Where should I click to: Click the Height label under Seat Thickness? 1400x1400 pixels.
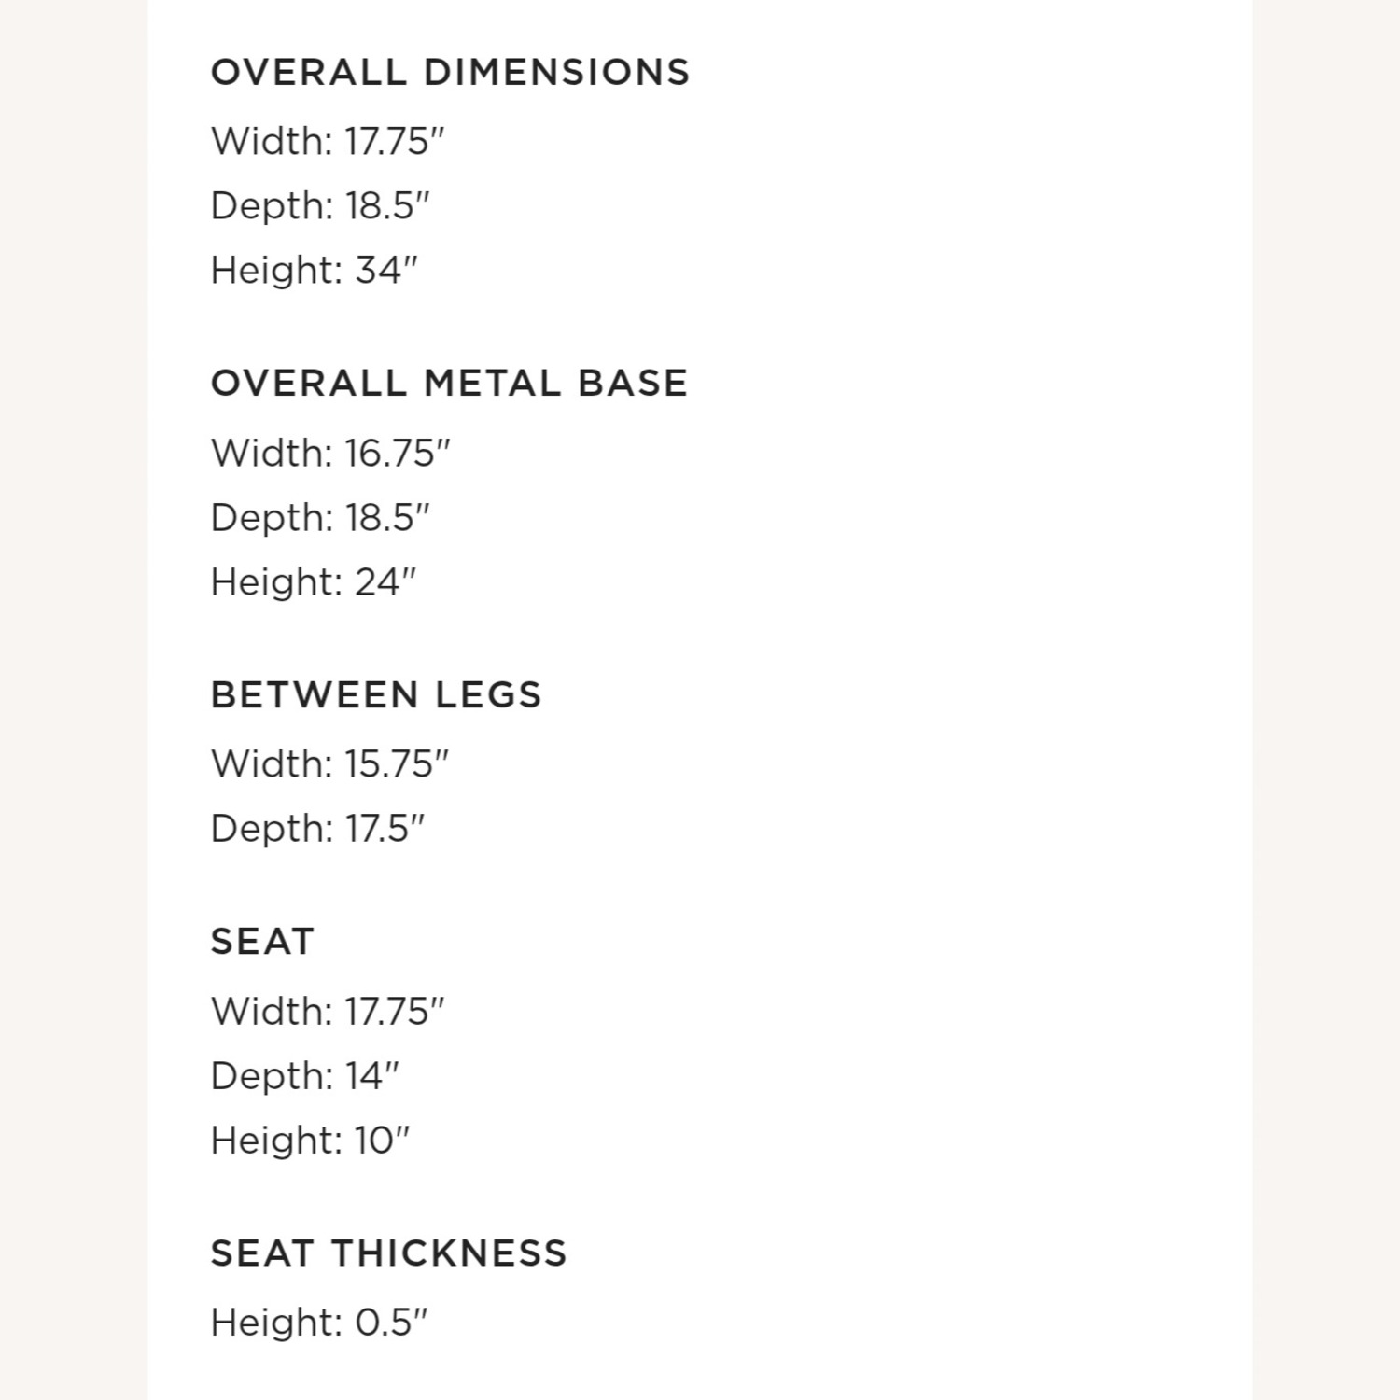point(276,1323)
